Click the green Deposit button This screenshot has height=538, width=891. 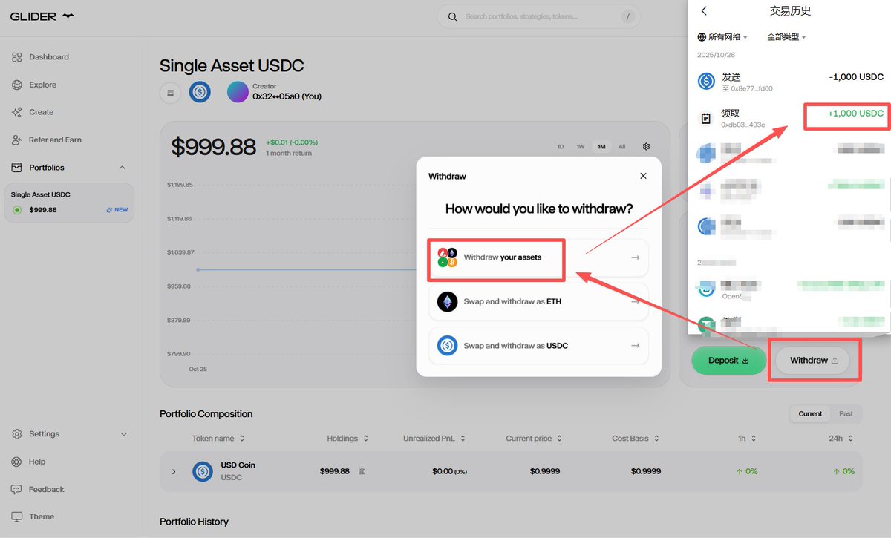(x=728, y=361)
